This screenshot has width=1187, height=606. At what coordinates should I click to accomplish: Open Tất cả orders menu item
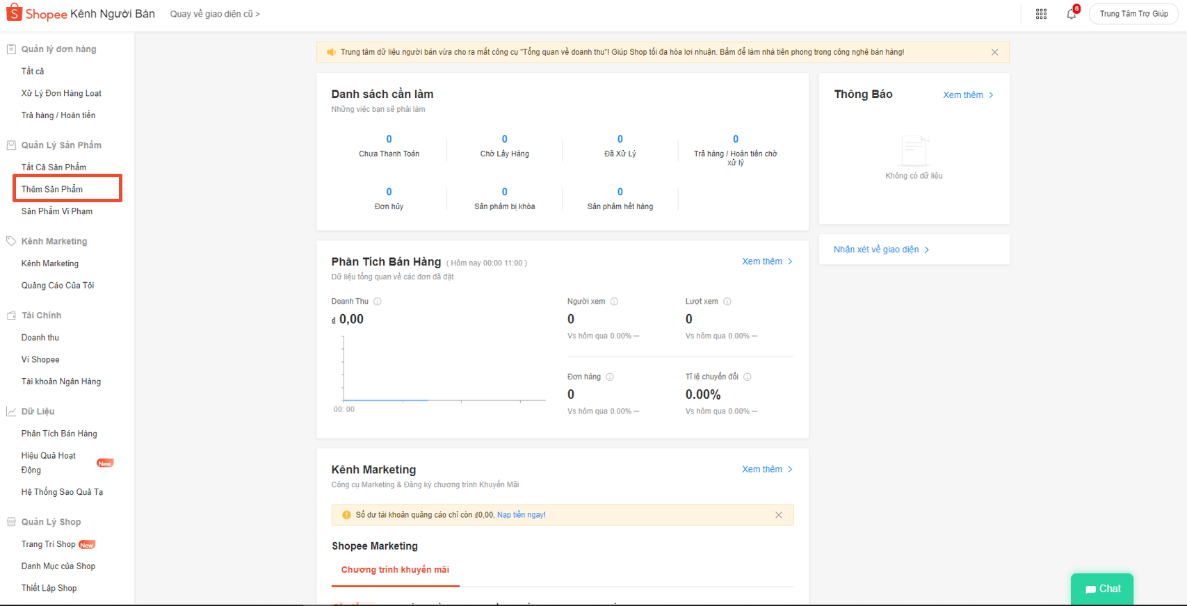click(33, 71)
